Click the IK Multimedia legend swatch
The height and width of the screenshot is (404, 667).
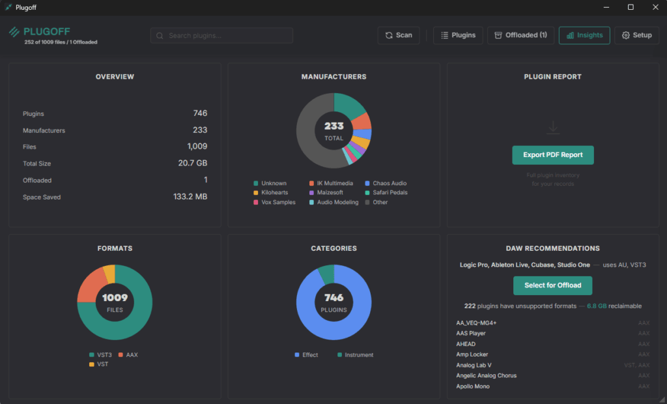[x=311, y=184]
